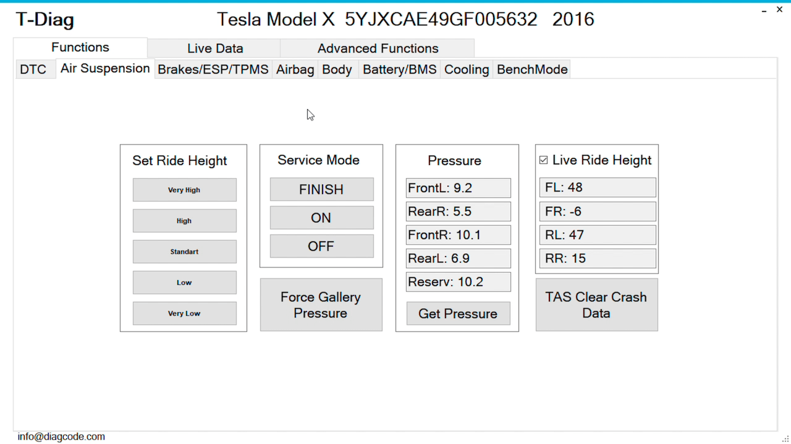Screen dimensions: 791x444
Task: Click the Reserv pressure field
Action: (x=458, y=282)
